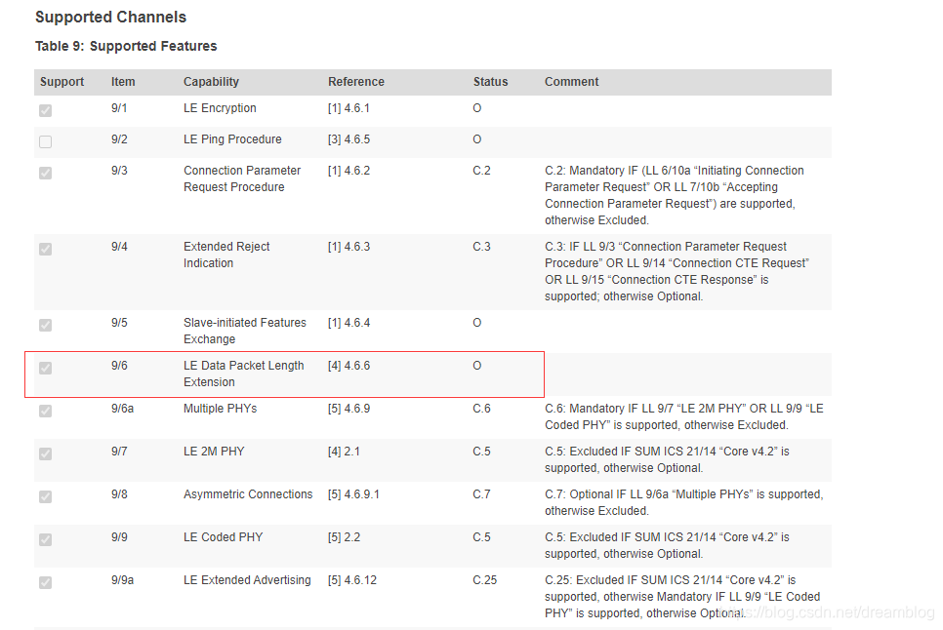The height and width of the screenshot is (630, 943).
Task: Toggle Connection Parameter Request Procedure checkbox
Action: coord(45,173)
